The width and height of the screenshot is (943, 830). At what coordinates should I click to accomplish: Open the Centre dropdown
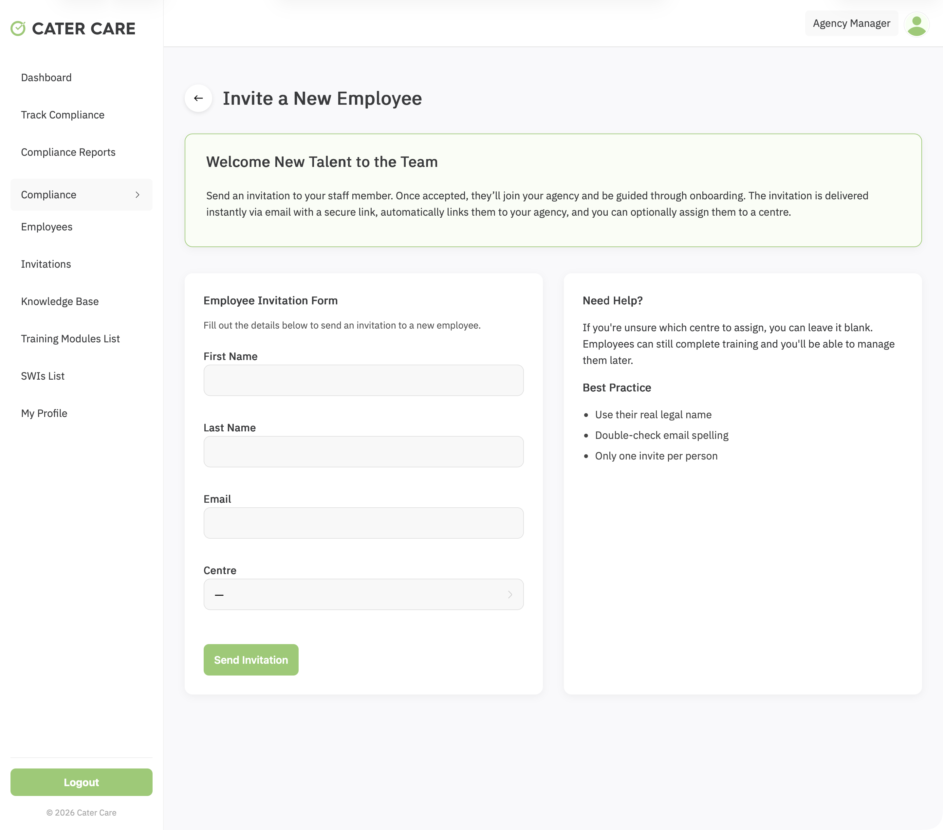pos(363,594)
